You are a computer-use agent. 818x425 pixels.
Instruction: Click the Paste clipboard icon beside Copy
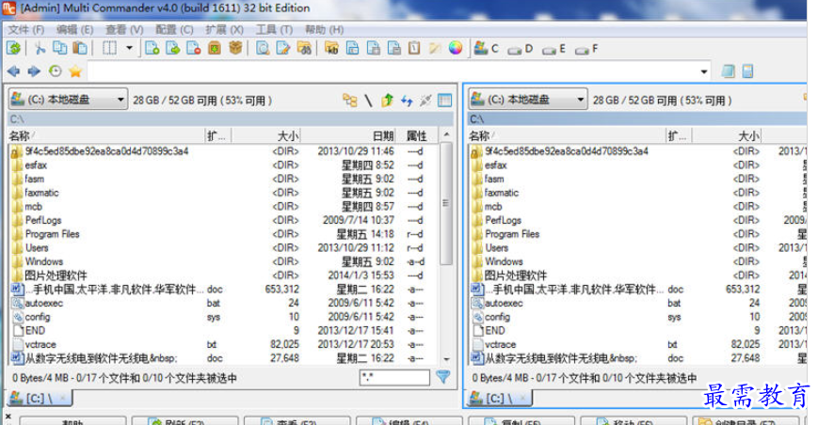[80, 48]
